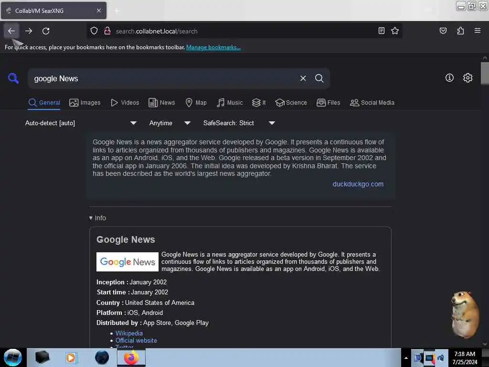489x367 pixels.
Task: Open the Pocket save icon
Action: click(443, 31)
